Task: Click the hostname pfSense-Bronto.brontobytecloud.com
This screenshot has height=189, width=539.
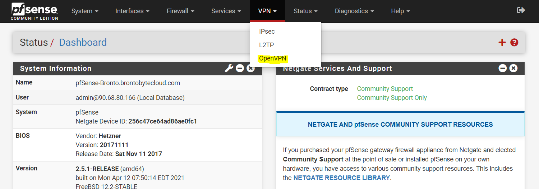Action: tap(128, 83)
